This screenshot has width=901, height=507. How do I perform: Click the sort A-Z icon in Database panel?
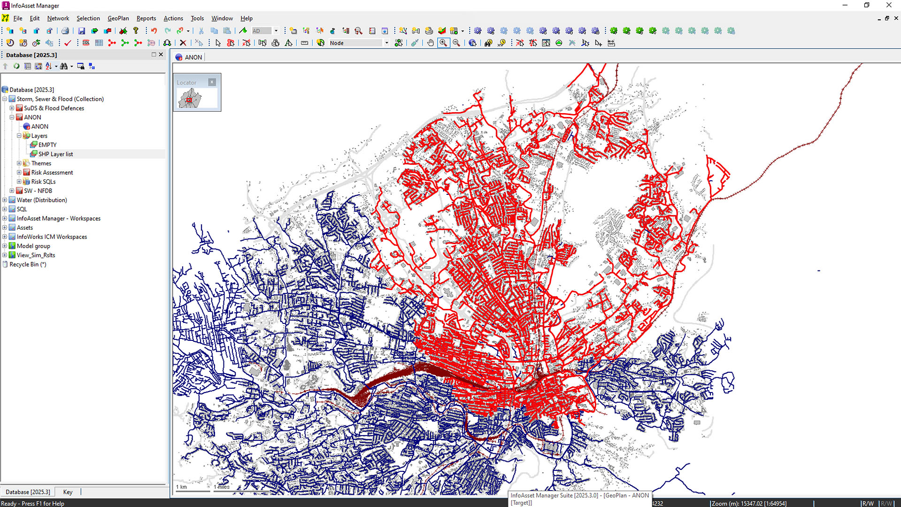click(49, 66)
